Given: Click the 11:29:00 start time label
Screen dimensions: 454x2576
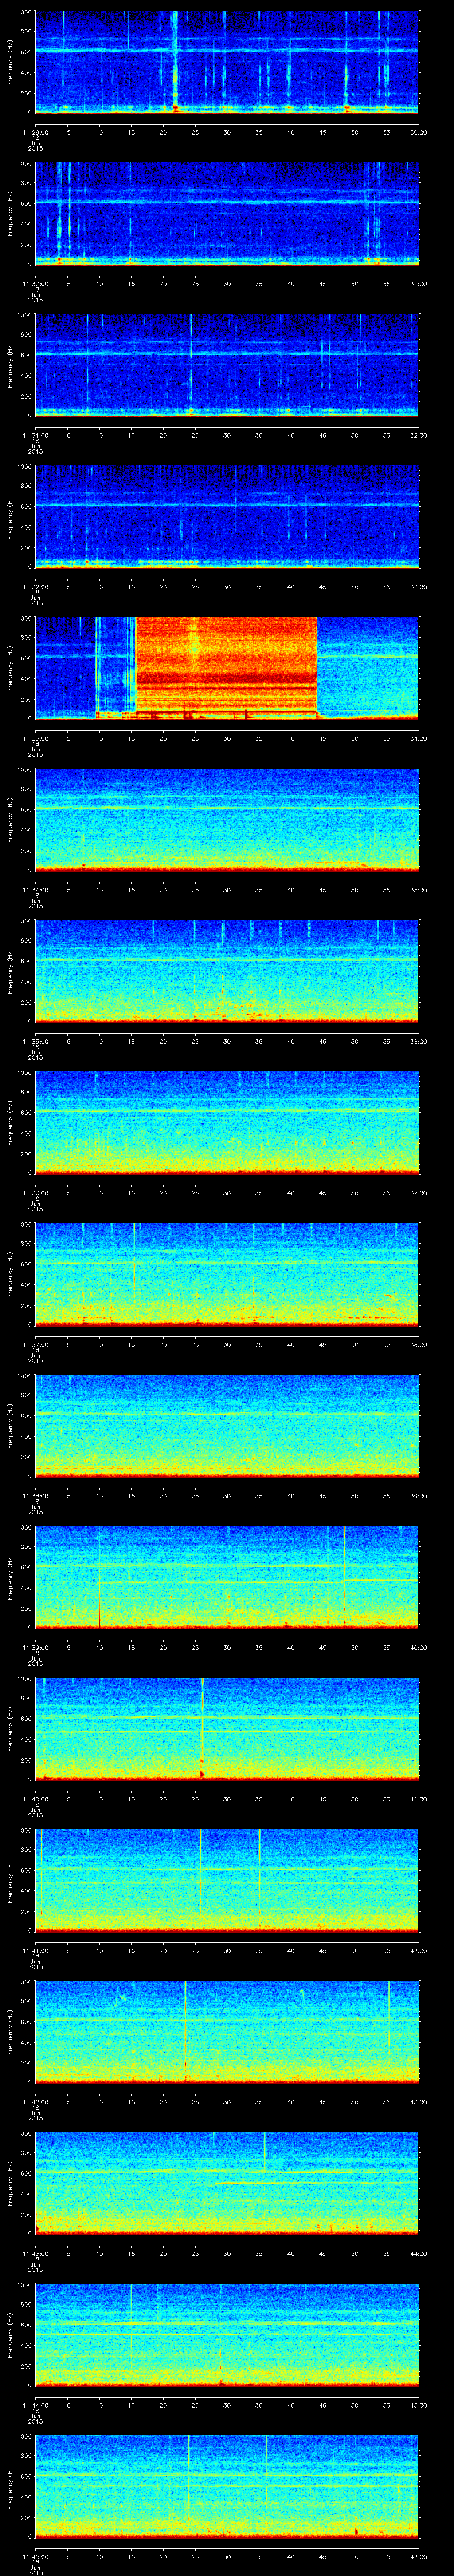Looking at the screenshot, I should tap(35, 132).
